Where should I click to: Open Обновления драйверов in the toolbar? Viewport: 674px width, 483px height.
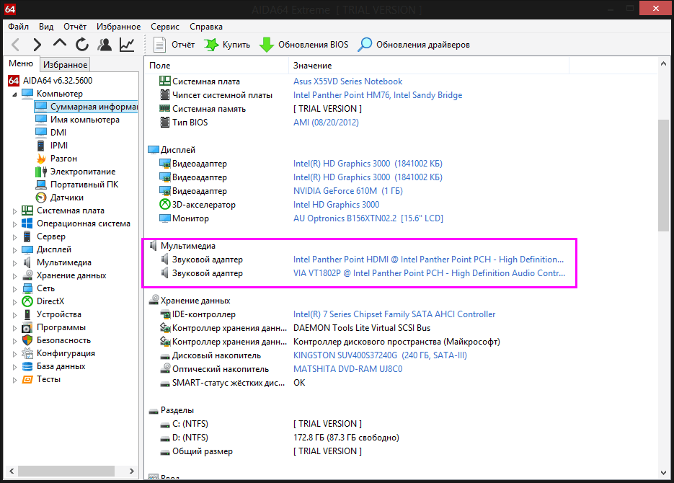coord(414,45)
